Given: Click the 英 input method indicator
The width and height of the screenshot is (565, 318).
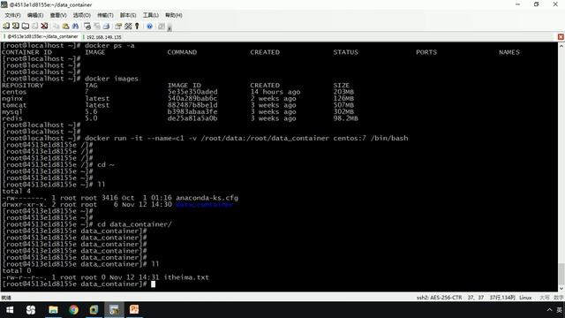Looking at the screenshot, I should (x=559, y=310).
